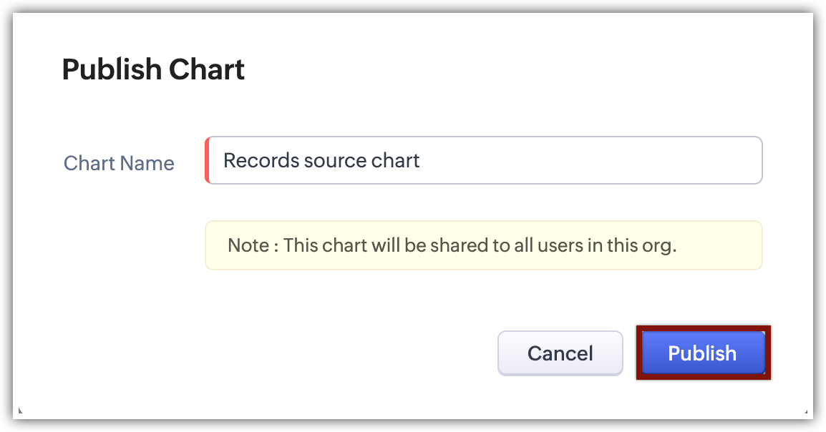
Task: Place cursor in "Records source chart" text
Action: (321, 160)
